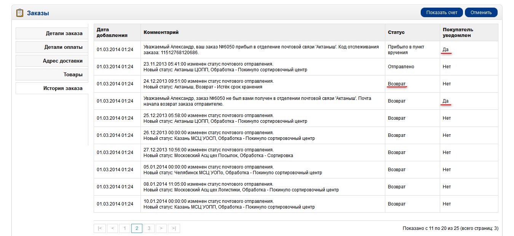The width and height of the screenshot is (514, 236).
Task: Switch to 'Детали оплаты' tab
Action: coord(52,47)
